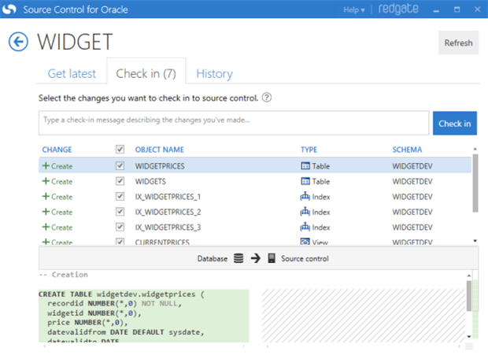Uncheck the IX_WIDGETPRICES_3 checkbox
The width and height of the screenshot is (488, 359).
(120, 227)
